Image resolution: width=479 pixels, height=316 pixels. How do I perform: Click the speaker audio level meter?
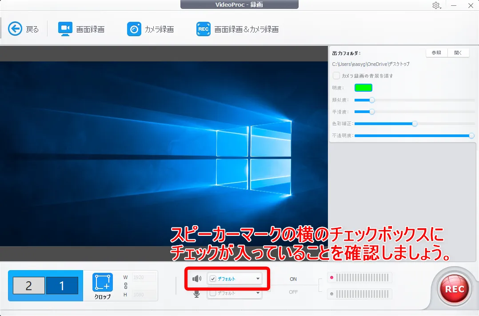pyautogui.click(x=359, y=278)
